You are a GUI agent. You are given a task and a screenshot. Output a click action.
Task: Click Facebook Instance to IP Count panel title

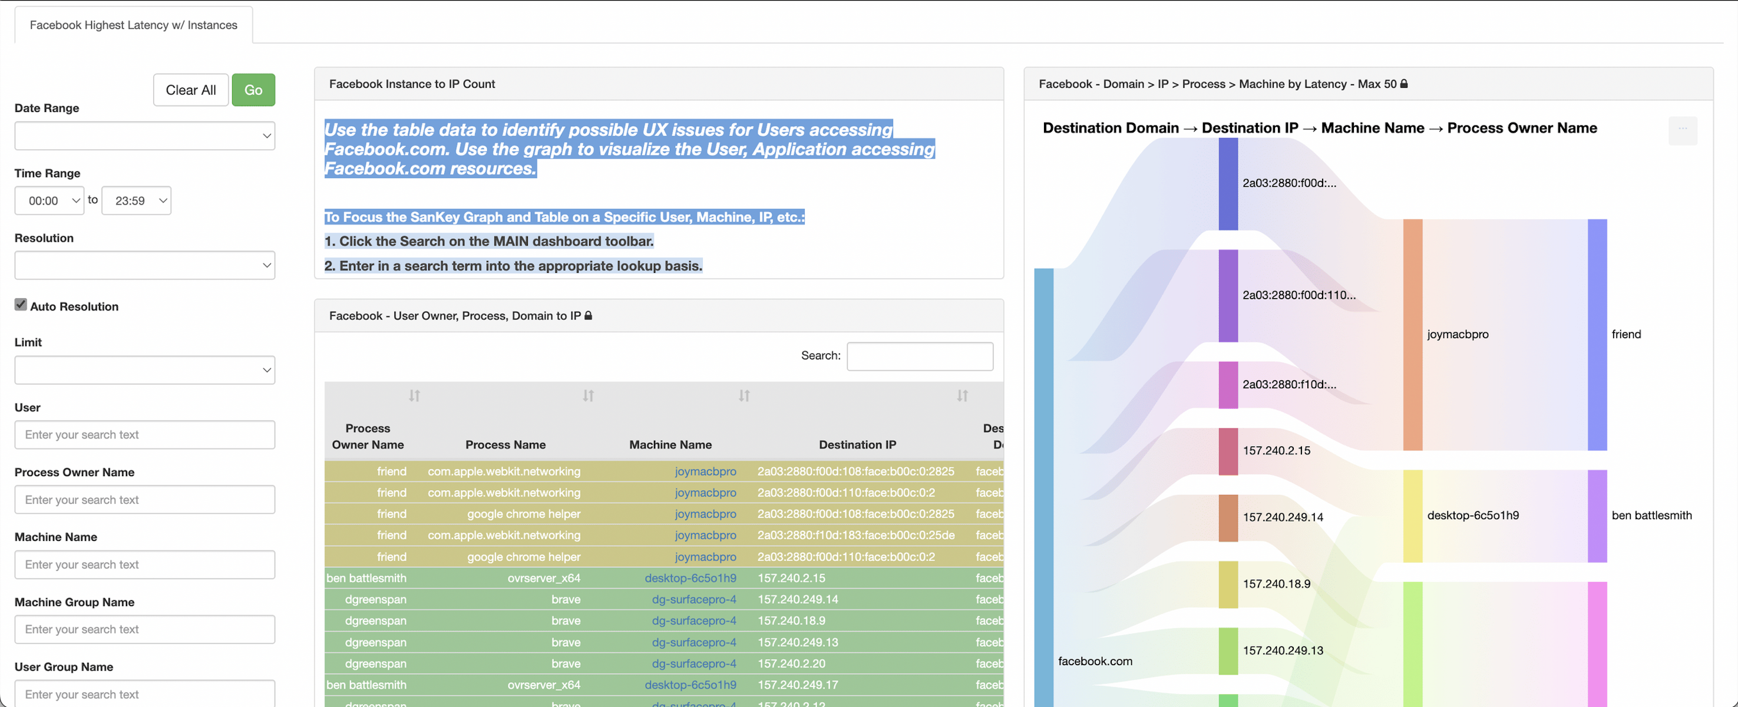412,84
